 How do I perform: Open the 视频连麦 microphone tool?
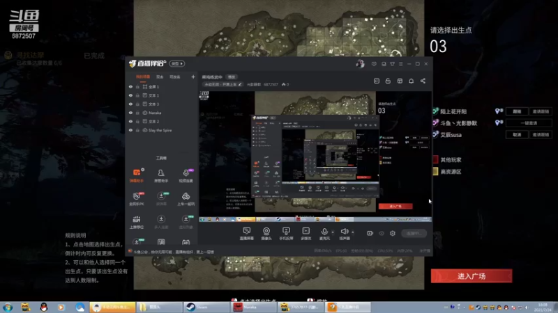(186, 175)
